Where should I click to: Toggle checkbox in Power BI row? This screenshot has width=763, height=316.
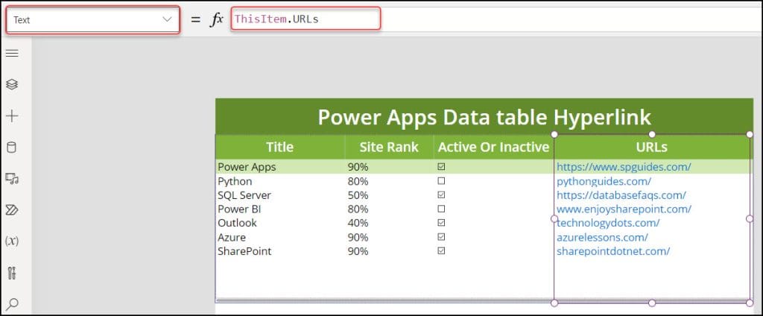[x=441, y=209]
